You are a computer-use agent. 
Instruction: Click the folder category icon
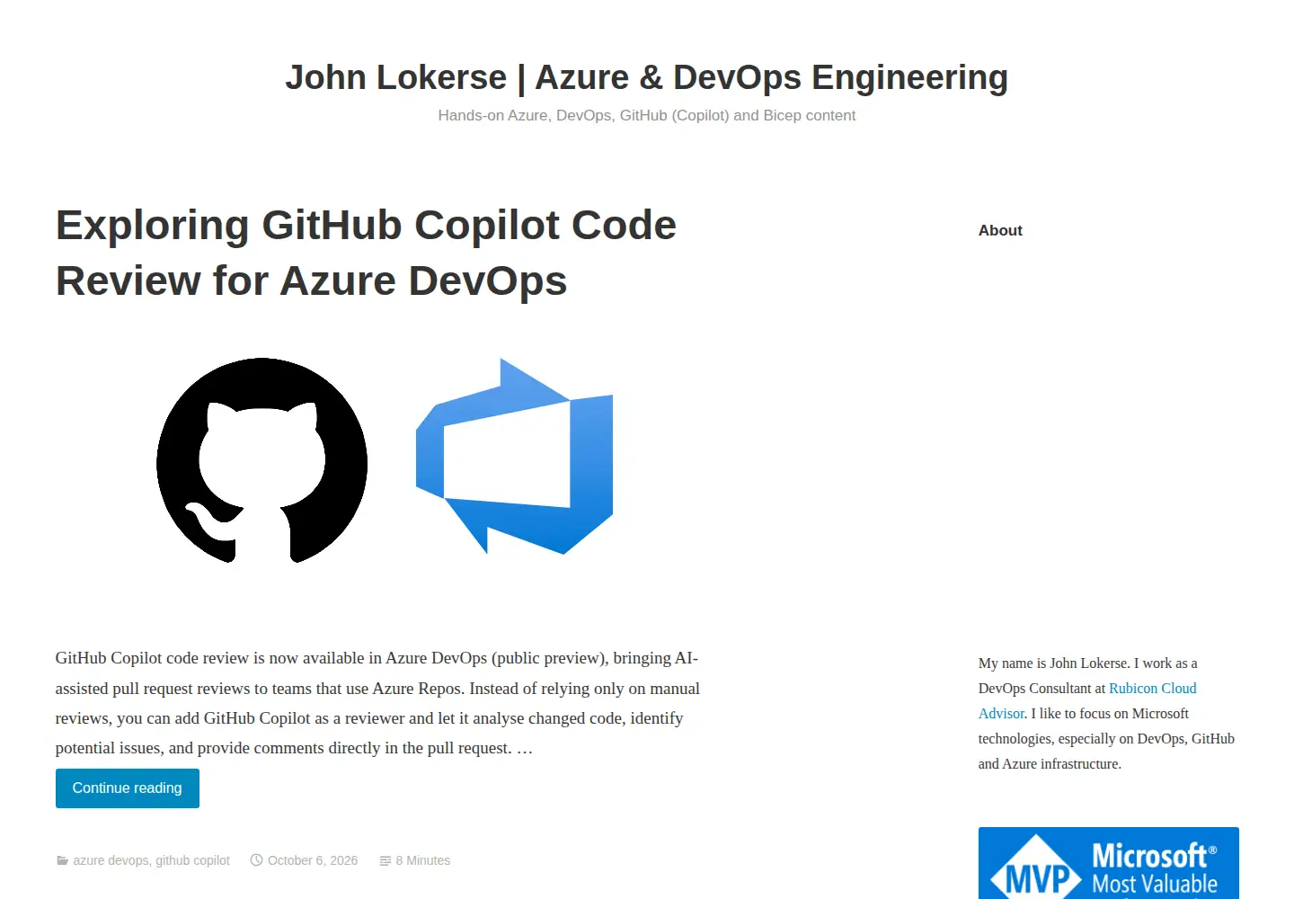point(62,860)
